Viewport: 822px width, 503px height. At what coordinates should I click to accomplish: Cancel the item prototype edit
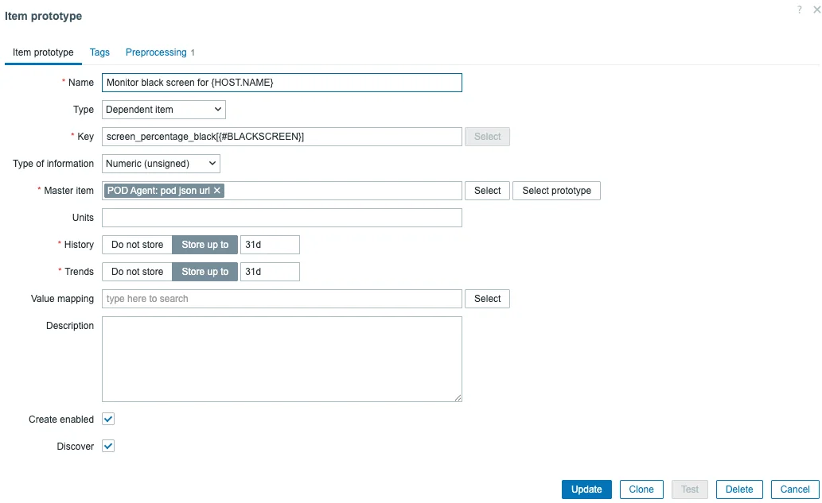point(795,489)
